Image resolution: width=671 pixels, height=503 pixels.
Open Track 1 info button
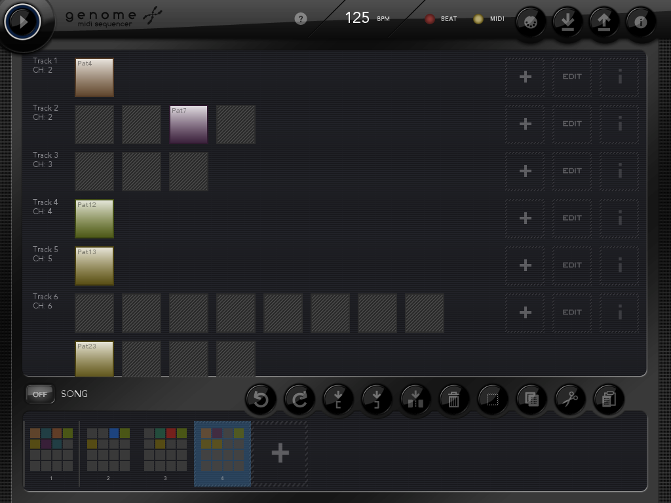[x=620, y=77]
